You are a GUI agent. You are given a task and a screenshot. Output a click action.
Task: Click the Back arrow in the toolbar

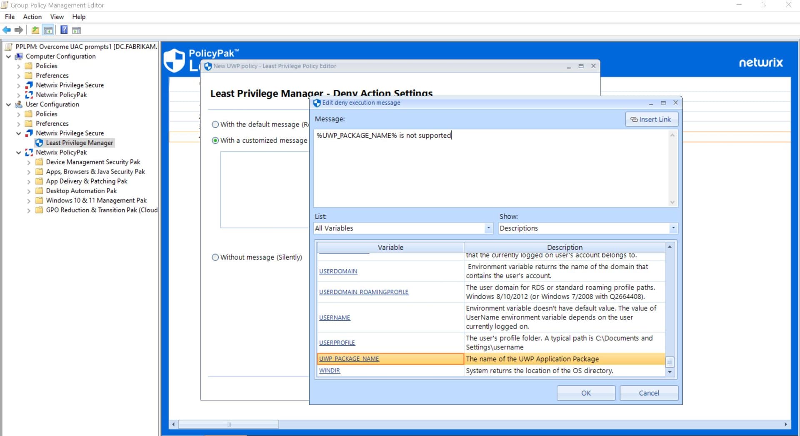[x=7, y=30]
